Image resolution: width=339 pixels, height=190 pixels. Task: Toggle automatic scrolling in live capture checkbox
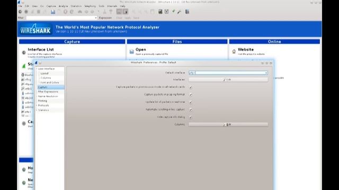tap(191, 110)
